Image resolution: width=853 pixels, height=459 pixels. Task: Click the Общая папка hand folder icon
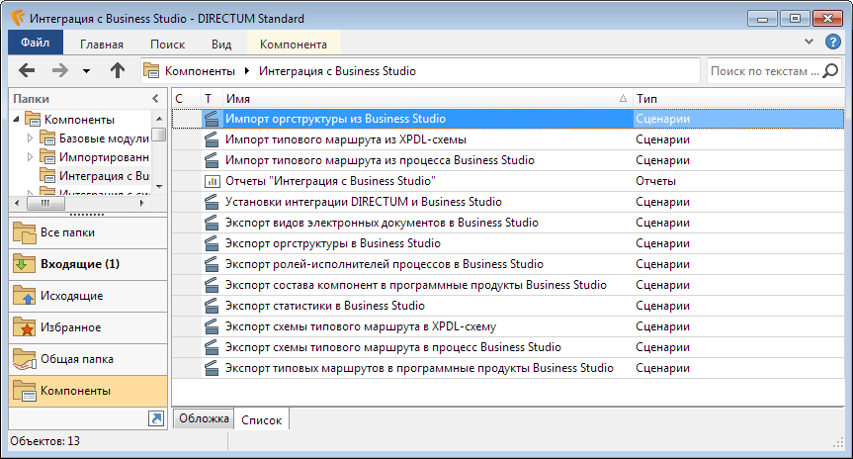(x=25, y=359)
